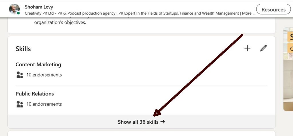
Task: Click the Skills section heading
Action: 23,49
